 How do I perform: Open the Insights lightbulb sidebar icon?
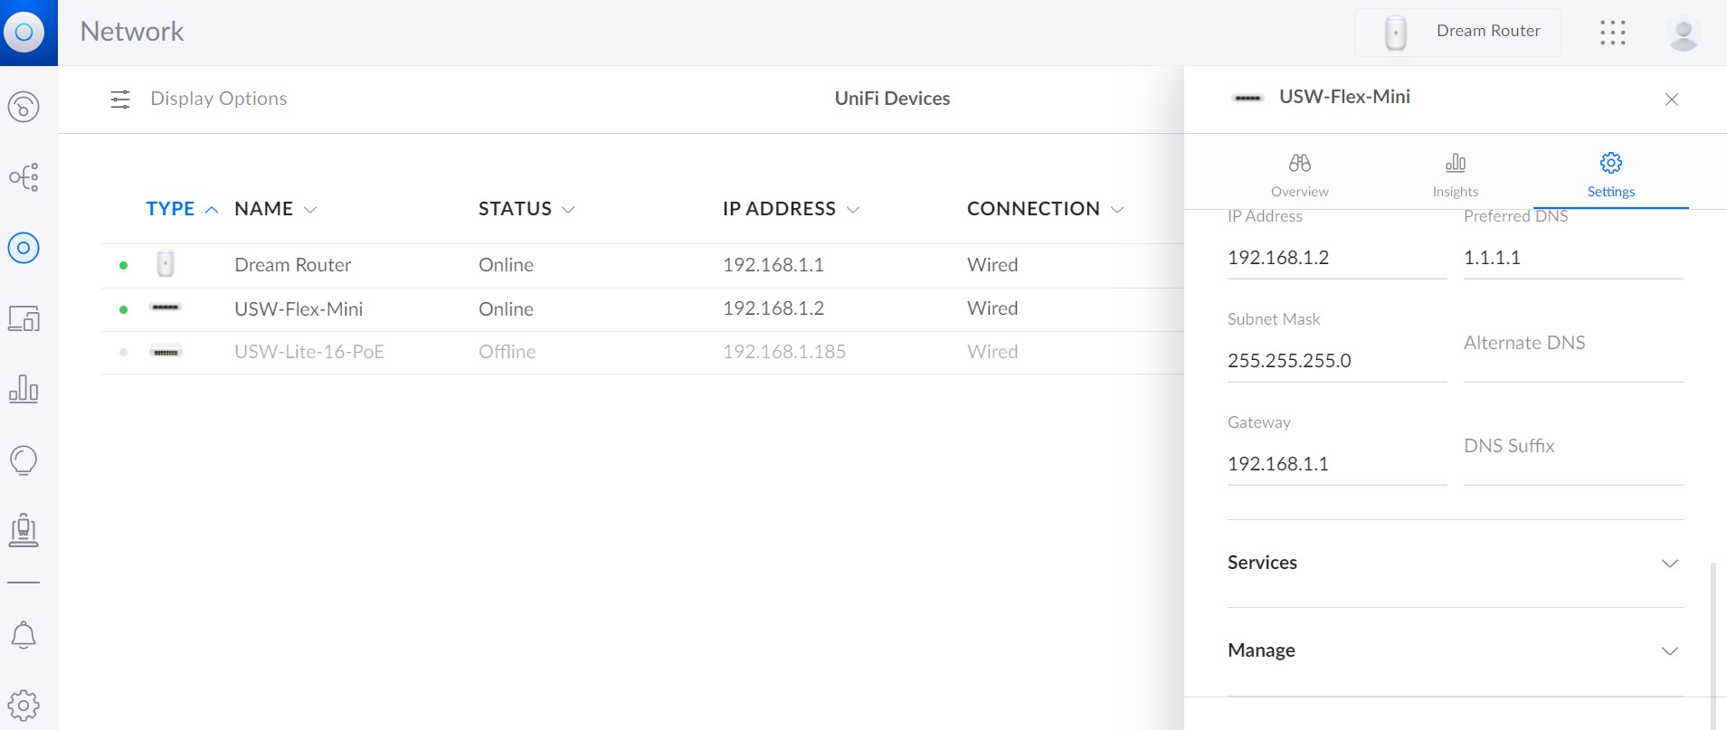[x=24, y=460]
